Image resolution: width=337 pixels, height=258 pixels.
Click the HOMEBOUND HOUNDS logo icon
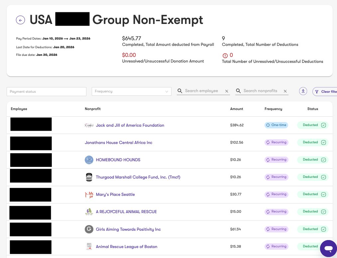point(89,160)
